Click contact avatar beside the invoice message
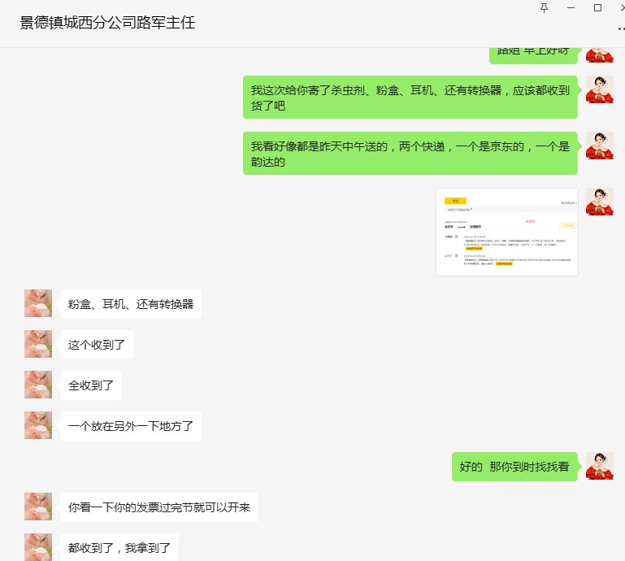 click(38, 507)
